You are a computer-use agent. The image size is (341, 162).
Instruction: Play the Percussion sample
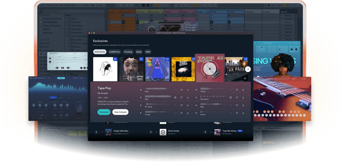coord(196,97)
